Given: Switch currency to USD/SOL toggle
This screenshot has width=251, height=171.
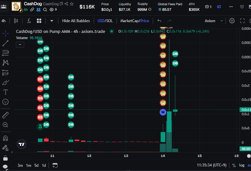Looking at the screenshot, I should pos(105,21).
